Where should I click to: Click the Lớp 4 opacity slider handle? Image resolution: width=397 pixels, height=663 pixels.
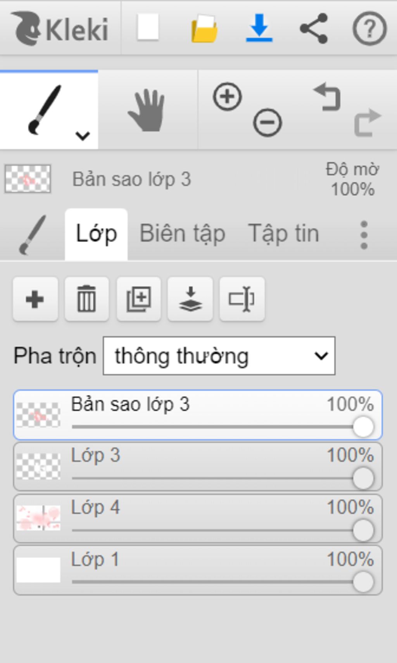pyautogui.click(x=363, y=530)
